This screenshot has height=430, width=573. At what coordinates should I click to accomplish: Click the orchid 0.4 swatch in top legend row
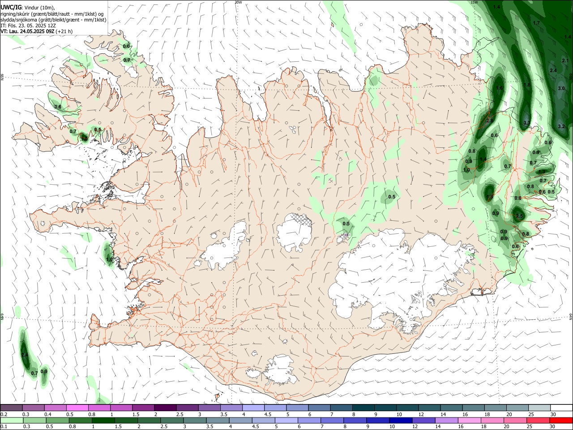click(x=55, y=408)
